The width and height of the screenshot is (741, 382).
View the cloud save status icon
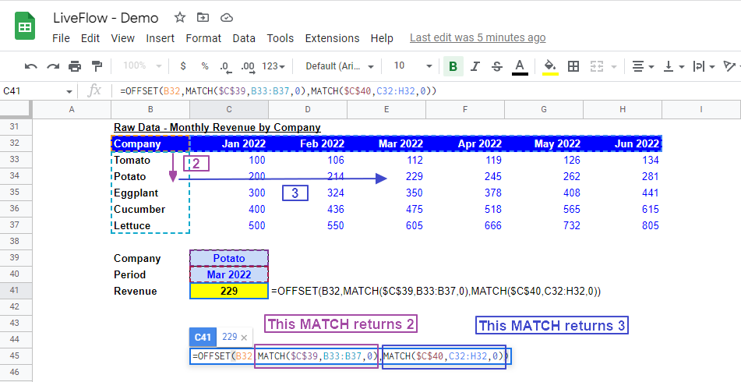227,18
